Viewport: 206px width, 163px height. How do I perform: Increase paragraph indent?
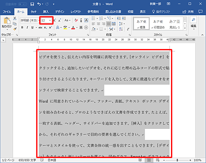coord(124,19)
